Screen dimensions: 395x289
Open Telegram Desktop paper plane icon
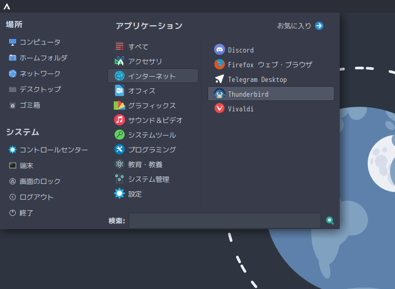point(220,79)
